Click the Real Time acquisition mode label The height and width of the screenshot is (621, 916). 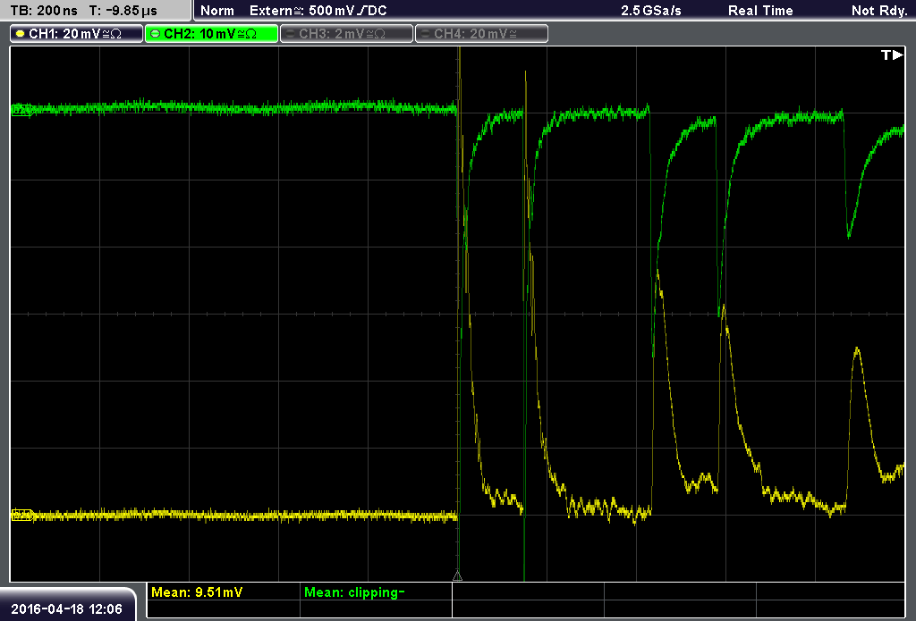click(x=760, y=11)
